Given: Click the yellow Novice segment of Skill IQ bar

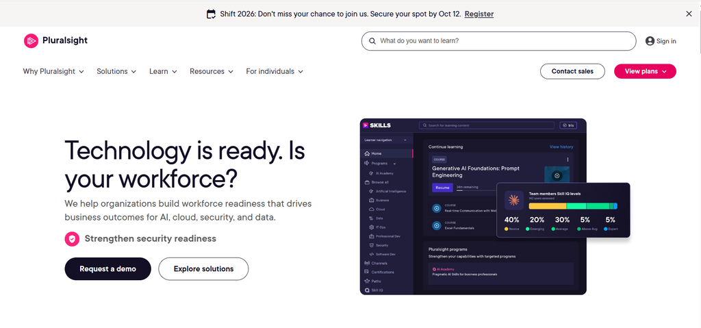Looking at the screenshot, I should tap(547, 206).
